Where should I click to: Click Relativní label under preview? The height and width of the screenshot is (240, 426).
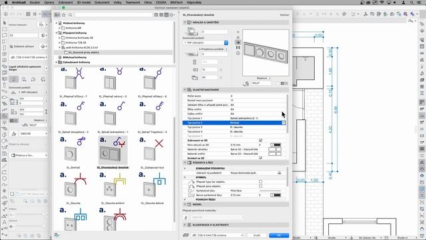point(262,79)
